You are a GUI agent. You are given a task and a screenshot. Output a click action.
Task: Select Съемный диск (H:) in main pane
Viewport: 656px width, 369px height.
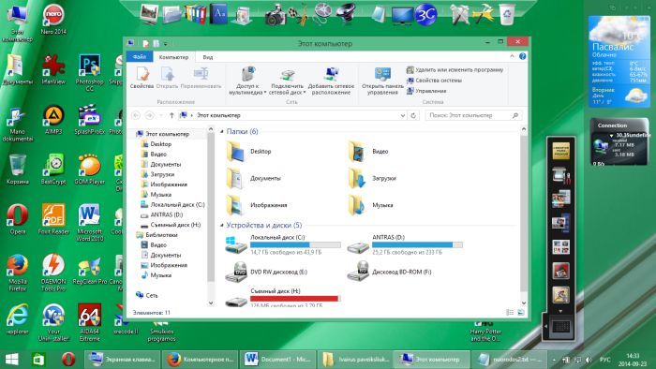[283, 298]
